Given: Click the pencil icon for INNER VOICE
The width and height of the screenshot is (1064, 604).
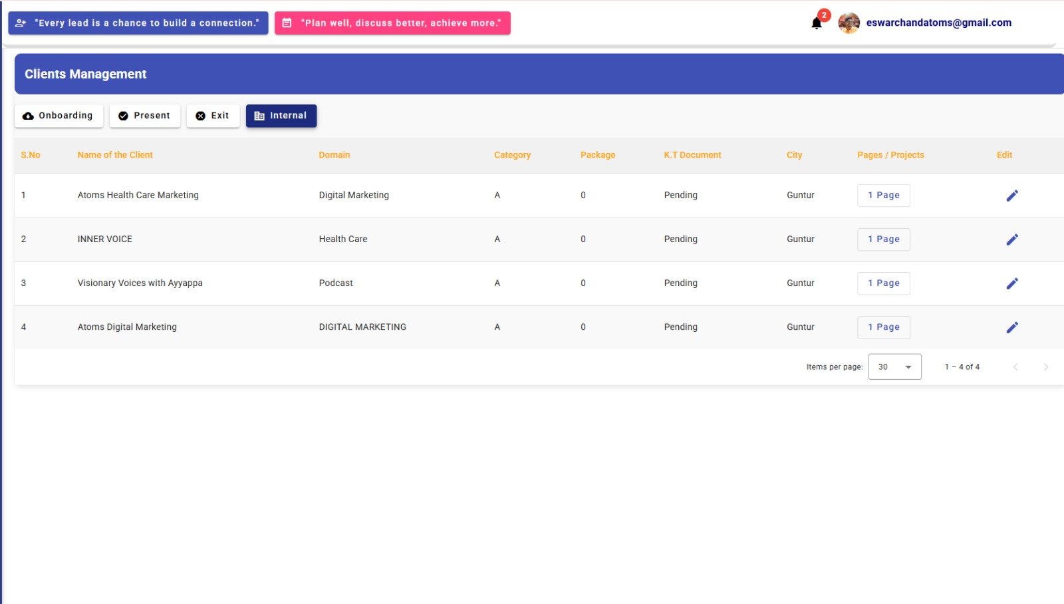Looking at the screenshot, I should (x=1012, y=239).
